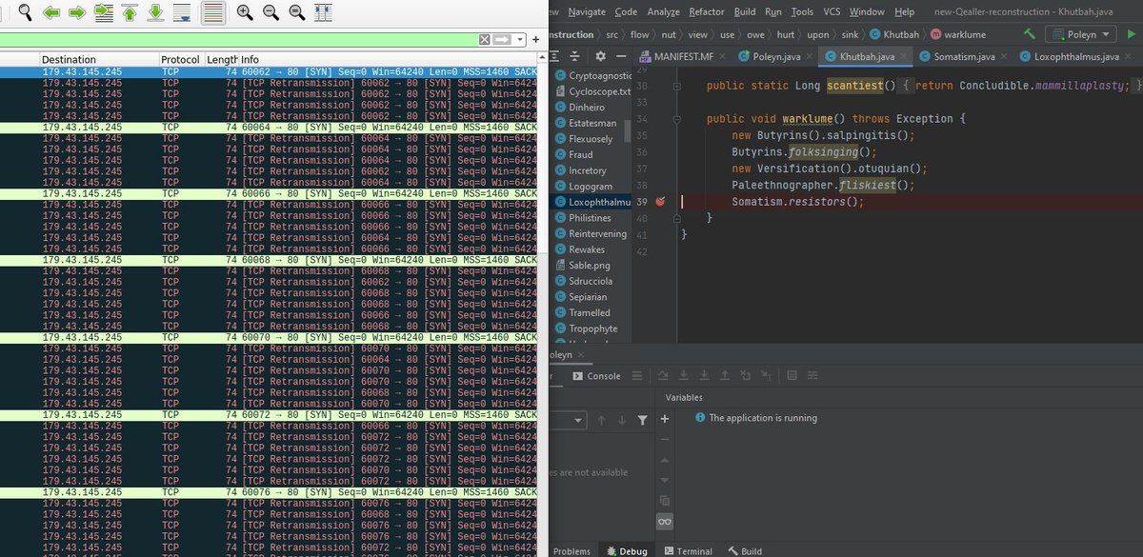Image resolution: width=1143 pixels, height=557 pixels.
Task: Select the highlighted 60062 → 80 SYN packet
Action: [269, 71]
